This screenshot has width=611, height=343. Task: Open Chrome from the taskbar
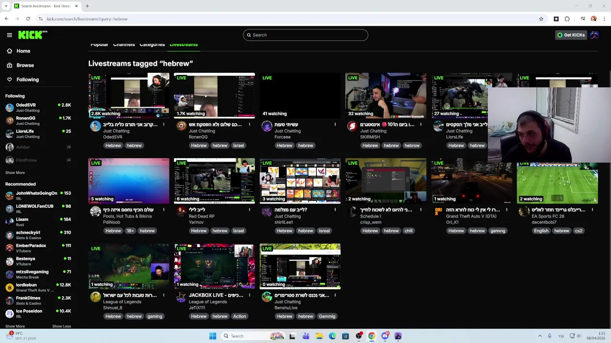point(371,336)
